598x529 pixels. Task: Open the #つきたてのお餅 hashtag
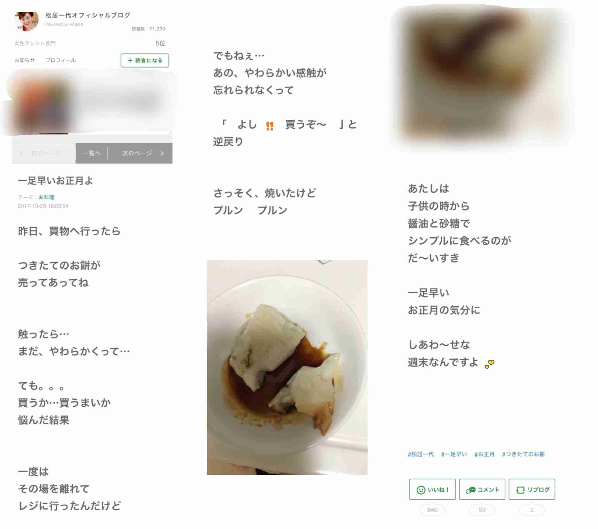tap(524, 454)
